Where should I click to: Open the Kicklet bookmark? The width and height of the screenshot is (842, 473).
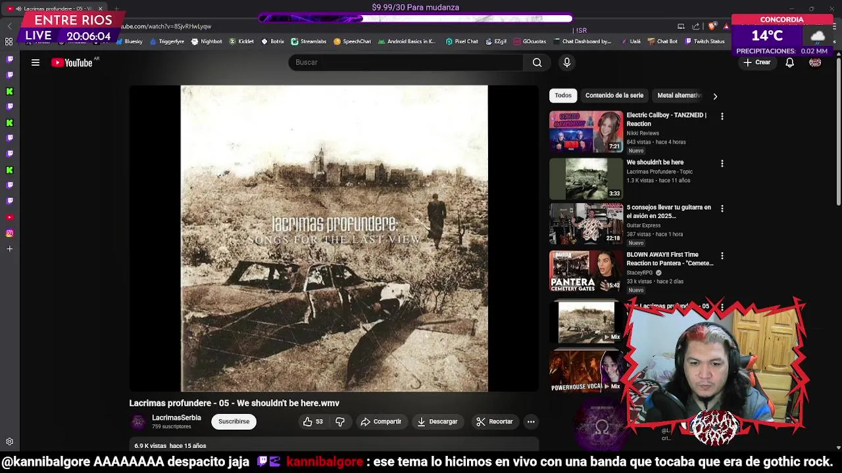[241, 41]
